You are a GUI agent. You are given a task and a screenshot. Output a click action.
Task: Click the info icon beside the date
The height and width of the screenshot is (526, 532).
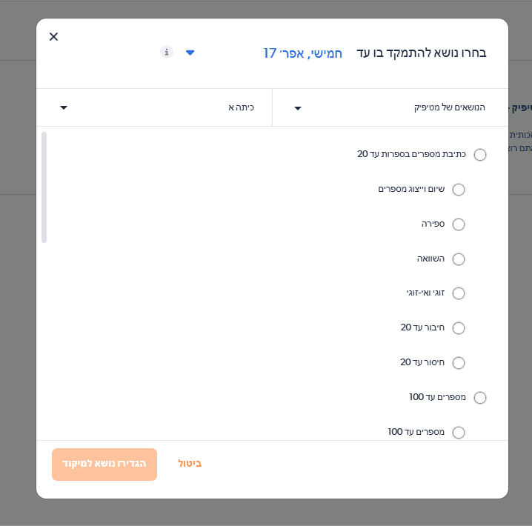pyautogui.click(x=167, y=52)
